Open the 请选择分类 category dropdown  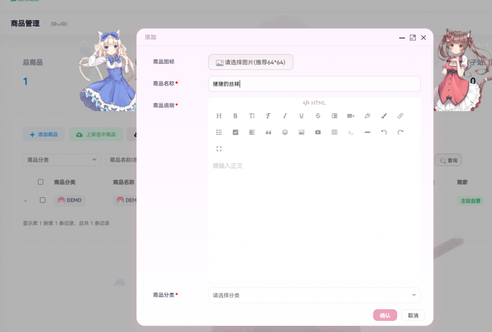[314, 295]
